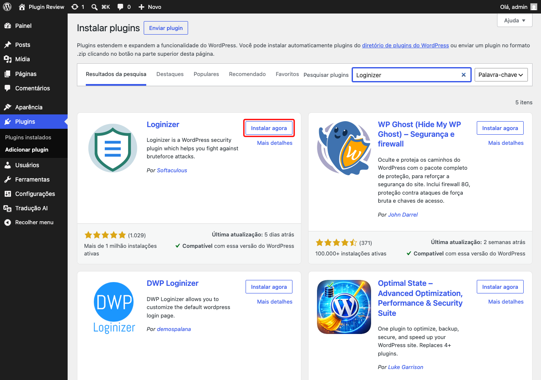Click the Plugins plug icon in sidebar

[8, 122]
